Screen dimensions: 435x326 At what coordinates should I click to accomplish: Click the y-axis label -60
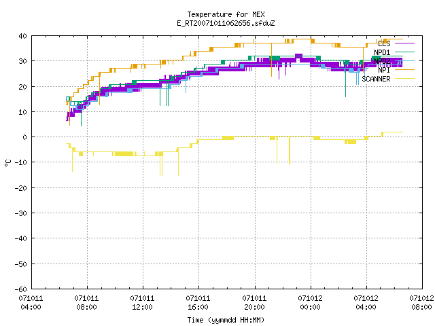point(21,289)
